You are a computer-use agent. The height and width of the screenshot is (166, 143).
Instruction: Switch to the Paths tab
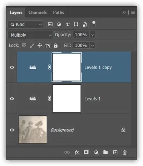click(x=59, y=12)
